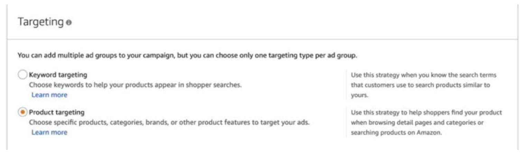Click the horizontal divider below Targeting heading
This screenshot has width=531, height=160.
(262, 39)
